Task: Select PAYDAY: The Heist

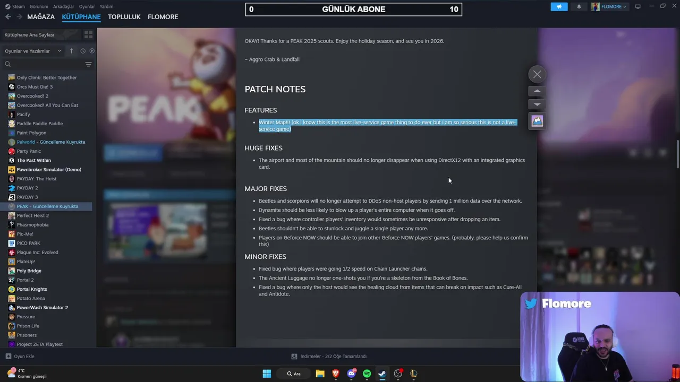Action: click(37, 179)
